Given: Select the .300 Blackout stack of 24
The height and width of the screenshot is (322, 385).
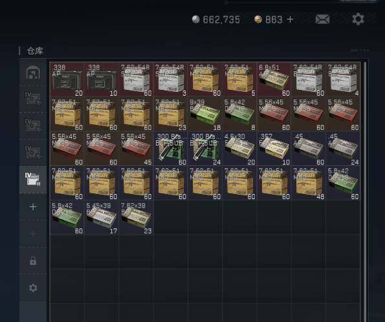Looking at the screenshot, I should coord(205,149).
